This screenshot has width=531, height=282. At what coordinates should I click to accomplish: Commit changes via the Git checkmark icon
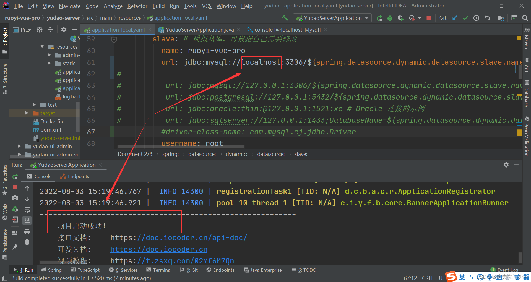tap(465, 18)
